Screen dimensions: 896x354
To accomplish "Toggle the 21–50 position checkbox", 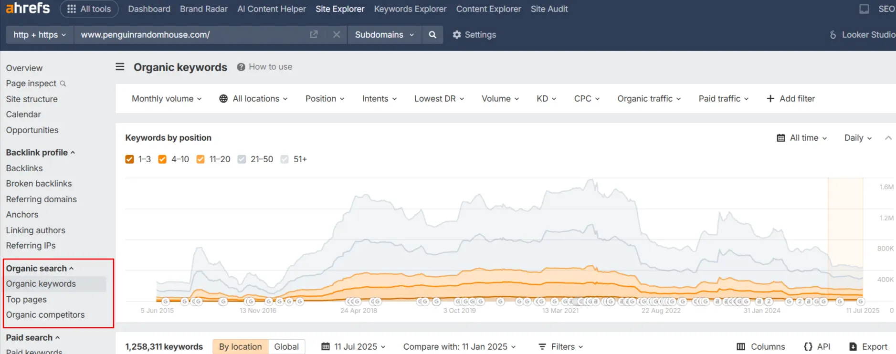I will pos(242,159).
